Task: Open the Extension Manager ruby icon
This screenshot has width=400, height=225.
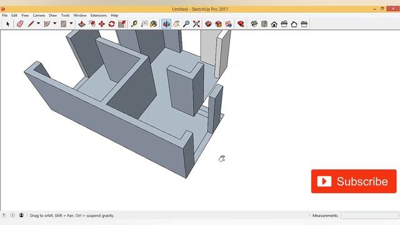Action: point(241,24)
